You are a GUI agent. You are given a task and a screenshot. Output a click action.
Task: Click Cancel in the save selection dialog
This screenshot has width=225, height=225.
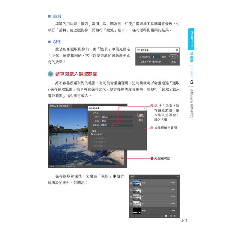point(141,120)
